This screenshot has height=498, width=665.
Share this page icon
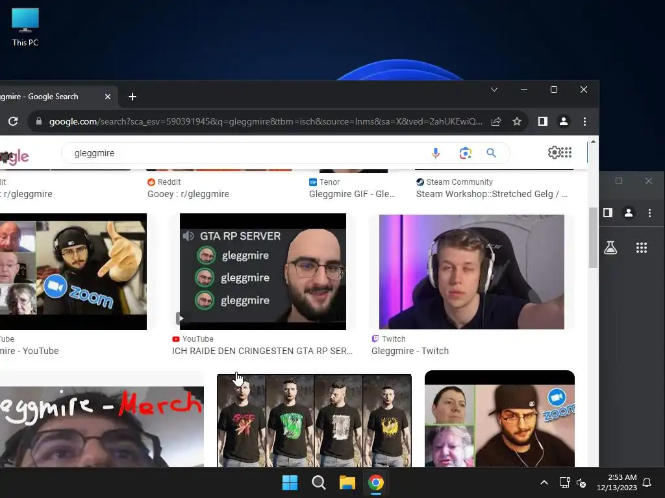pos(496,121)
